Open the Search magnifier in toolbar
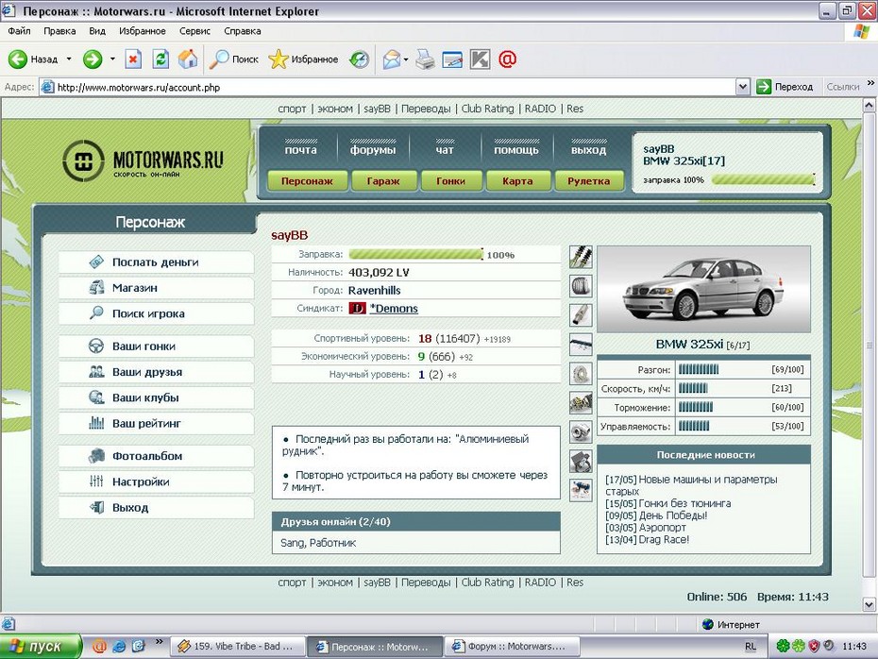Image resolution: width=878 pixels, height=659 pixels. point(233,59)
